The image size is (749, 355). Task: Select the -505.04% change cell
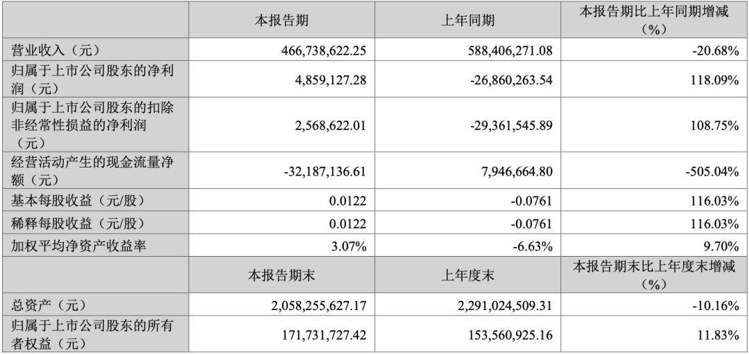tap(712, 171)
